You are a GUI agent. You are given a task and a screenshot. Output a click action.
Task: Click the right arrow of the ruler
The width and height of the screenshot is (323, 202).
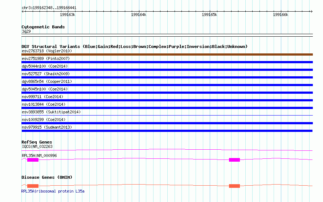click(311, 11)
